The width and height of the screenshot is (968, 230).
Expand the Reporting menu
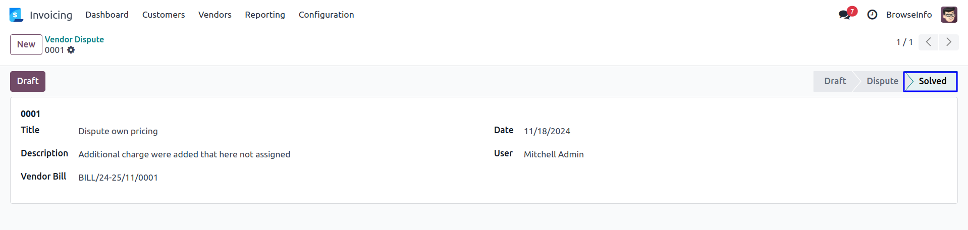[x=265, y=15]
